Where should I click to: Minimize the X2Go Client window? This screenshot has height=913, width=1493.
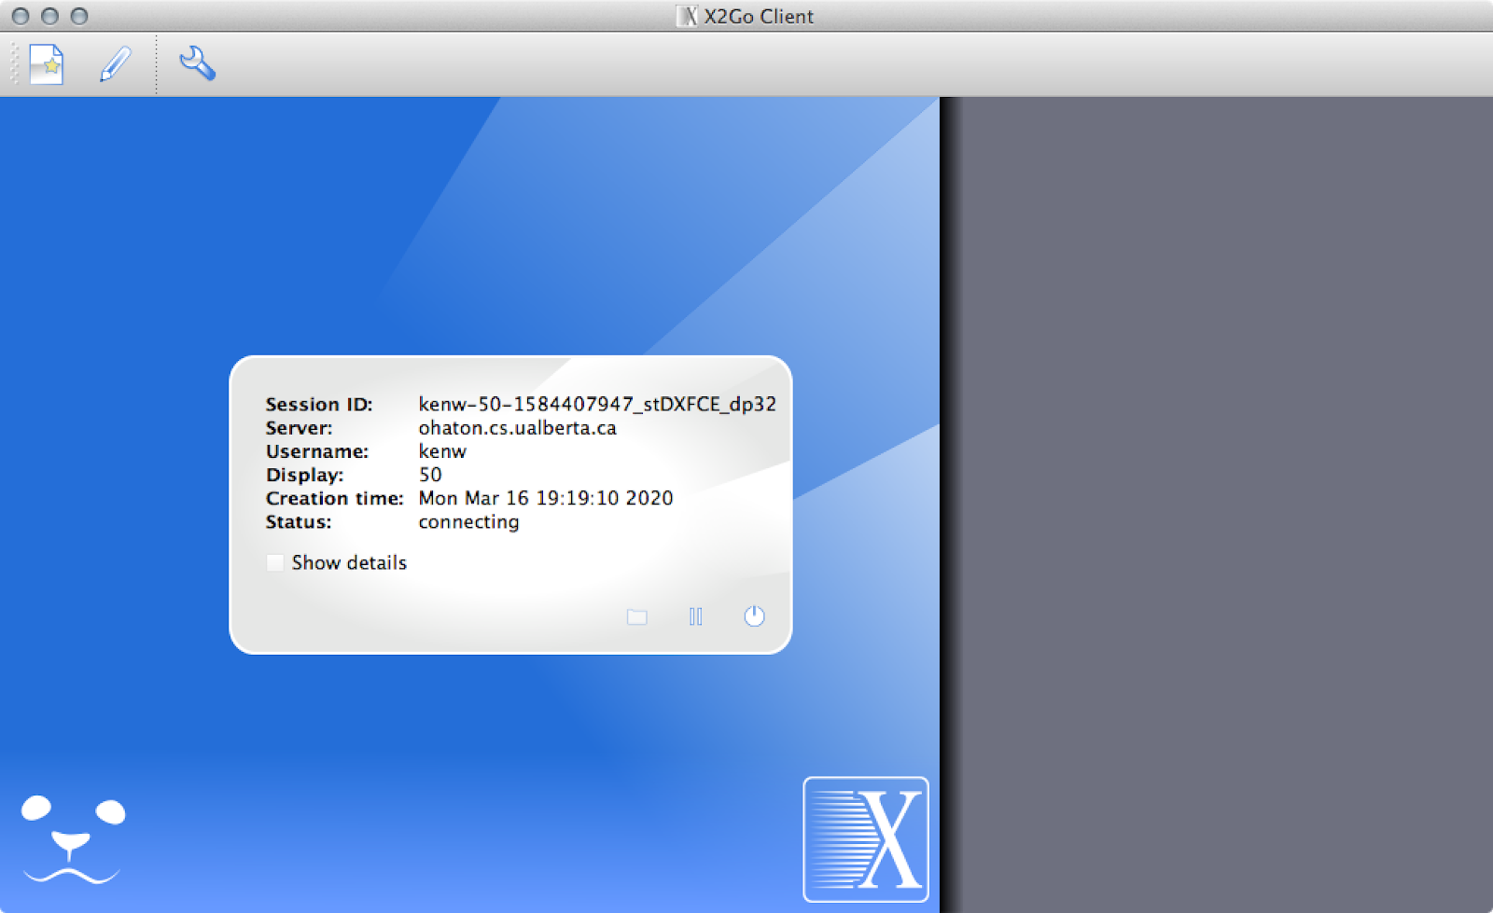[x=50, y=16]
